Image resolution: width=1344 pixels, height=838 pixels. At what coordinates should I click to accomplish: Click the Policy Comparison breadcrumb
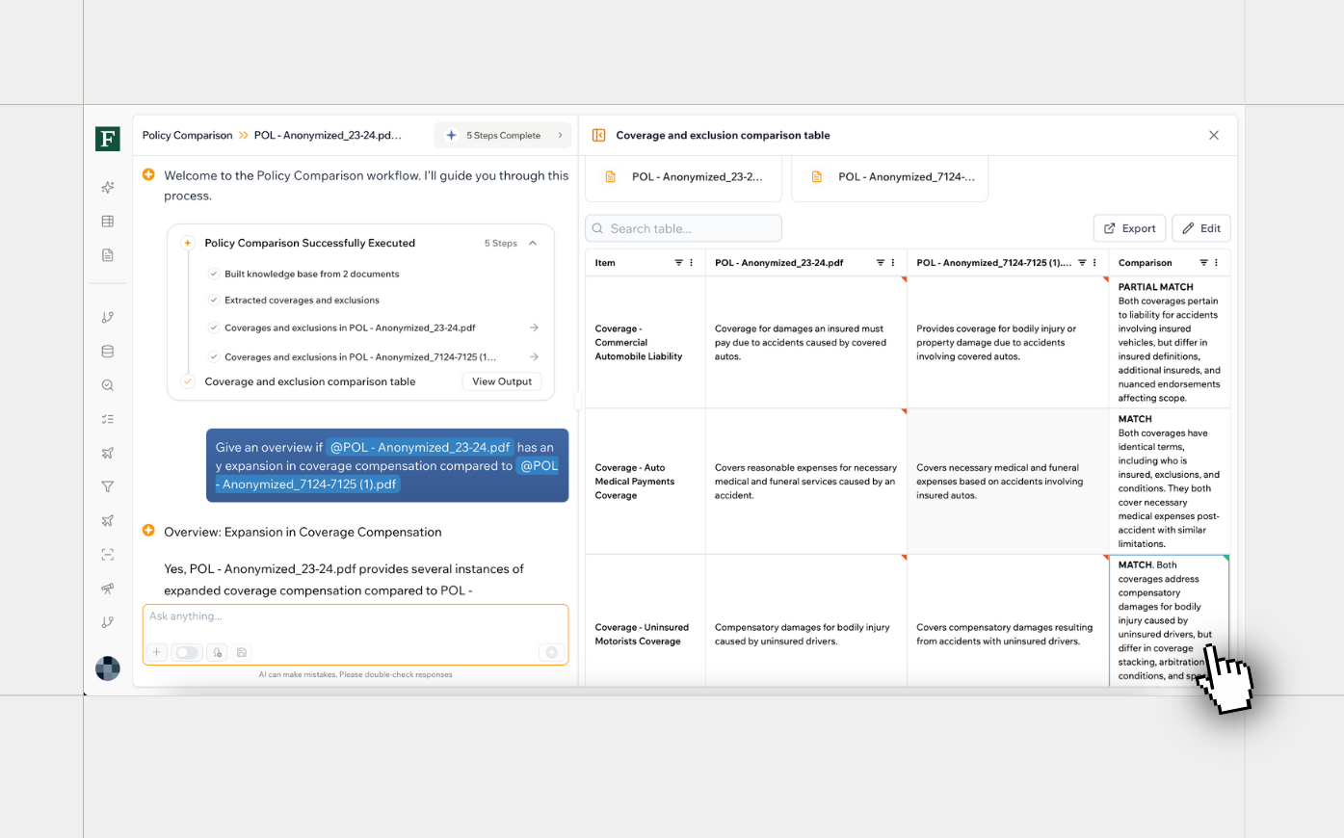pyautogui.click(x=187, y=136)
